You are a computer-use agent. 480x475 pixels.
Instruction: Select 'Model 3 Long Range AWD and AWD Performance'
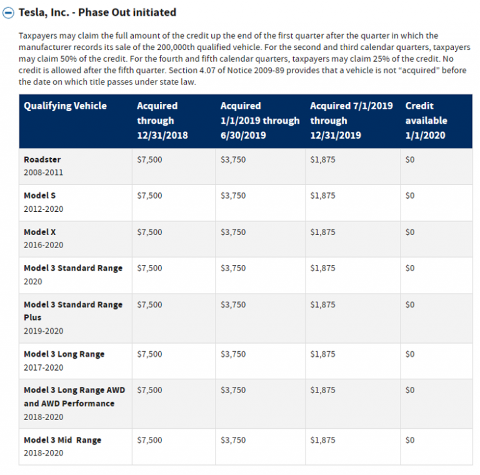[74, 396]
